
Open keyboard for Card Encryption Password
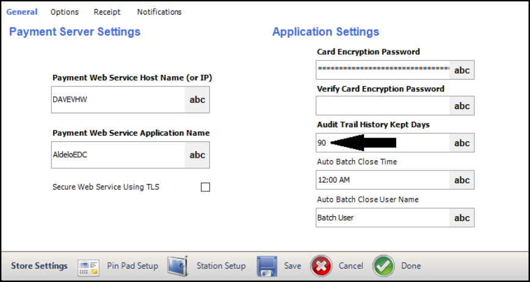462,70
